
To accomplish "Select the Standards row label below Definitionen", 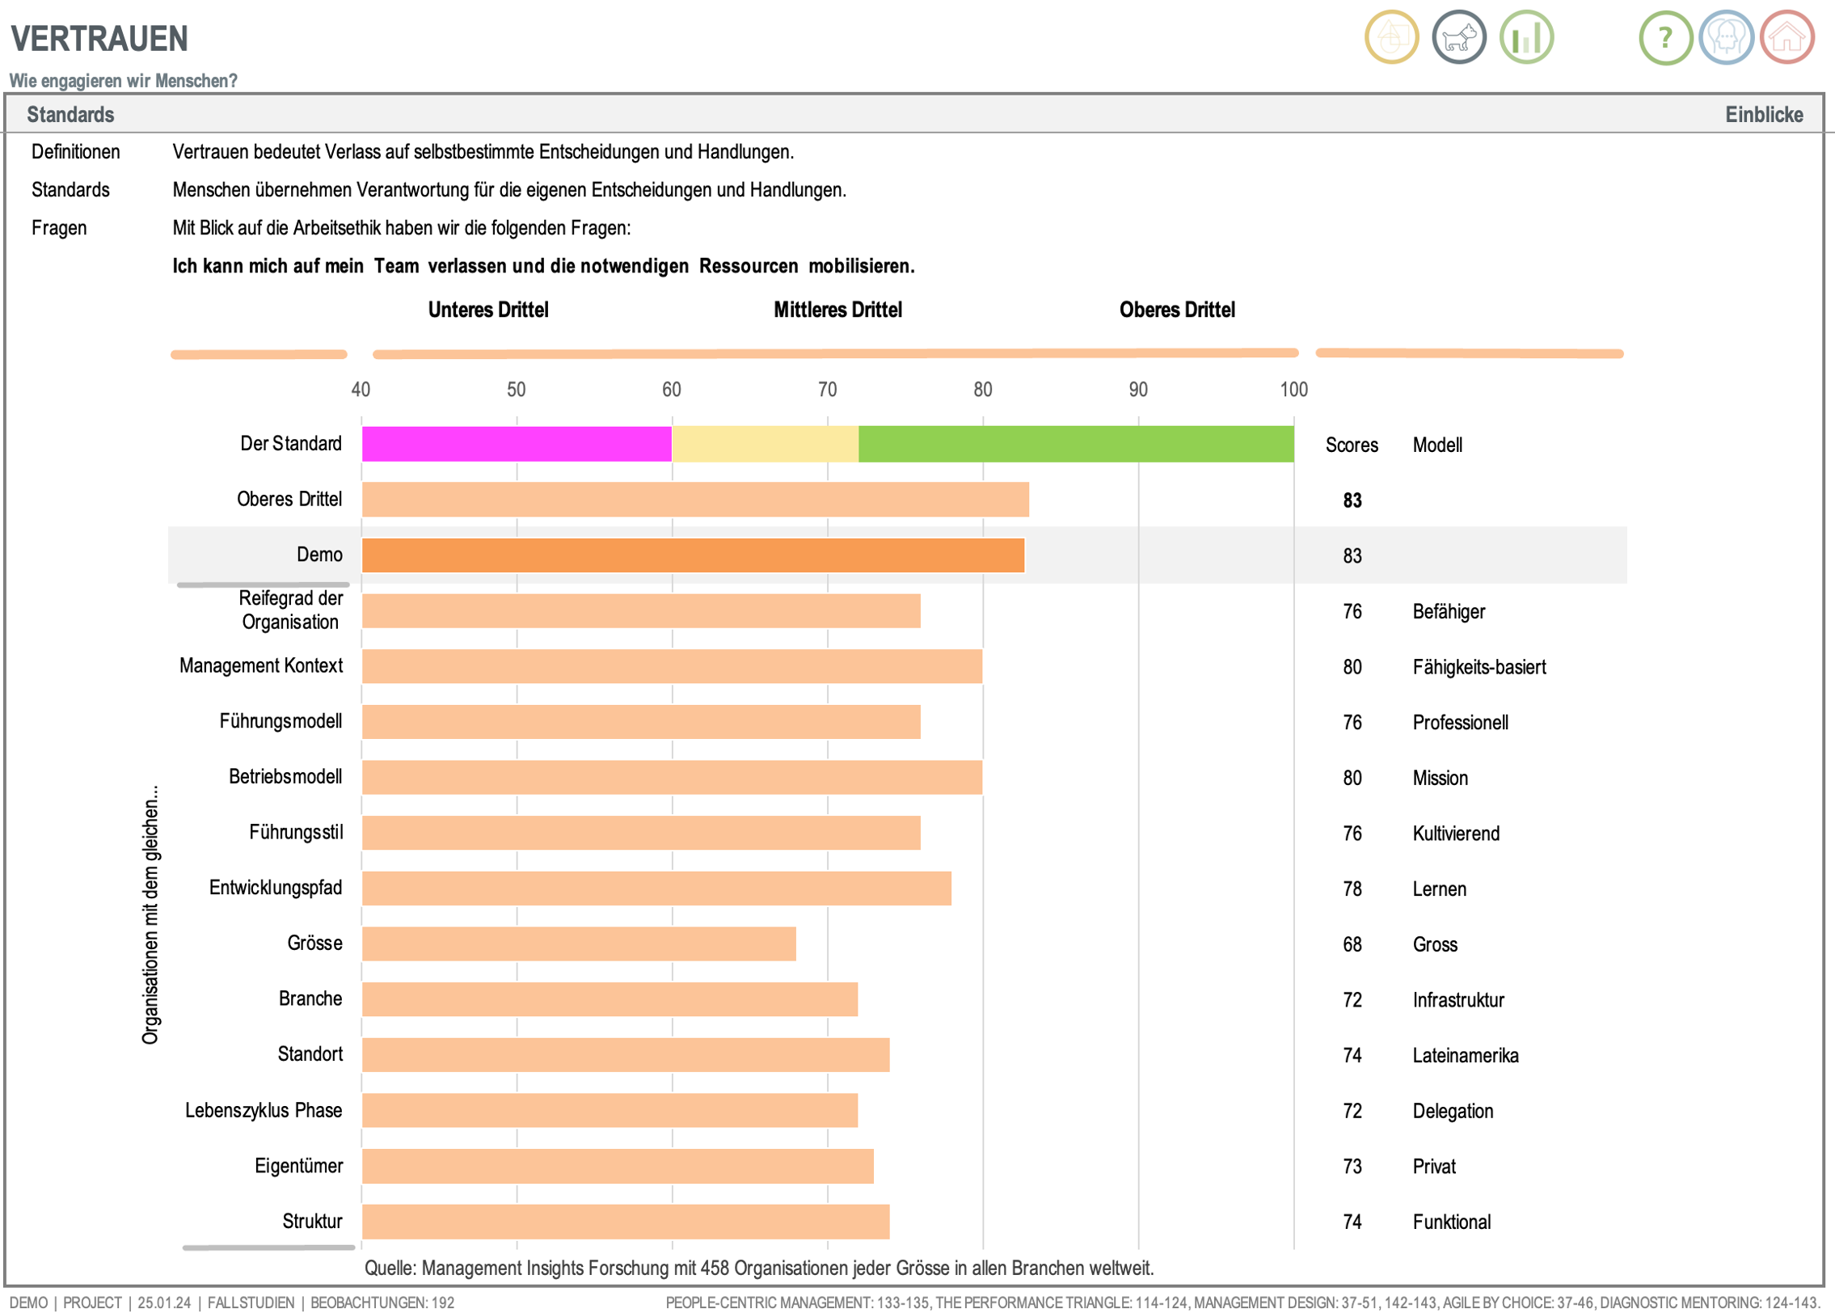I will (x=70, y=190).
